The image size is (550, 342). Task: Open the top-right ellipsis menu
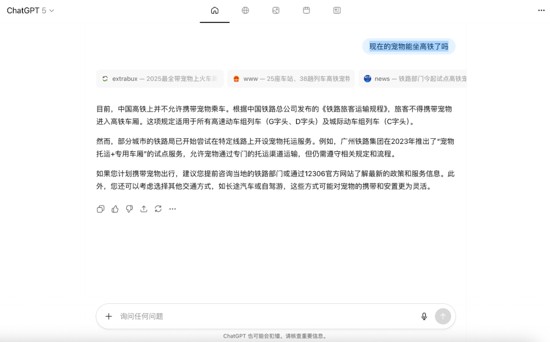tap(541, 10)
